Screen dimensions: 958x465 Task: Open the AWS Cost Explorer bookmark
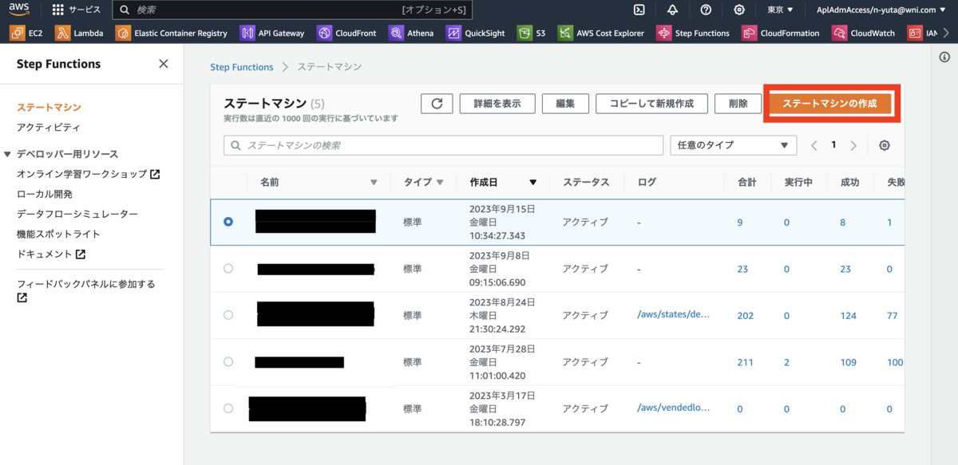(x=601, y=33)
